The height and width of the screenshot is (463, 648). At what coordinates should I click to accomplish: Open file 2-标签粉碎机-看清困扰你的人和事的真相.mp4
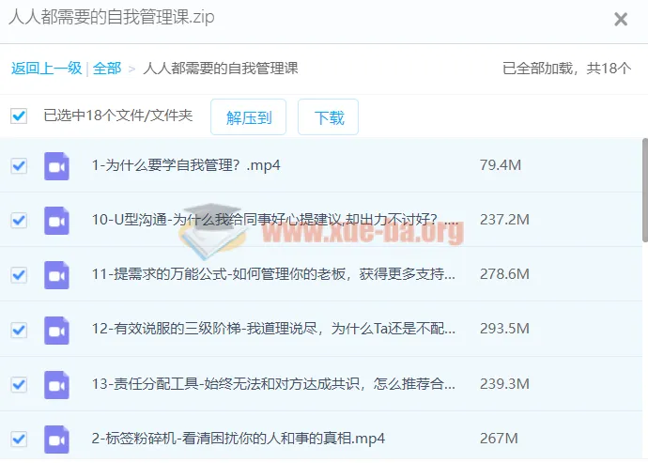coord(239,439)
